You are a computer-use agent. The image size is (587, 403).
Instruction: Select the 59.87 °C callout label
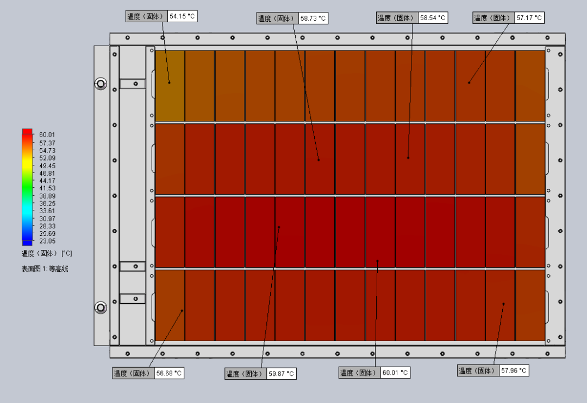click(x=260, y=374)
